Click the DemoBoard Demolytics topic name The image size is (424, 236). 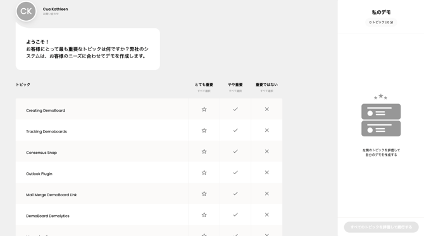(x=47, y=216)
